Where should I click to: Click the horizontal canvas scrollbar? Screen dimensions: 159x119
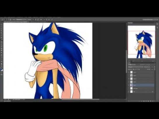81,100
